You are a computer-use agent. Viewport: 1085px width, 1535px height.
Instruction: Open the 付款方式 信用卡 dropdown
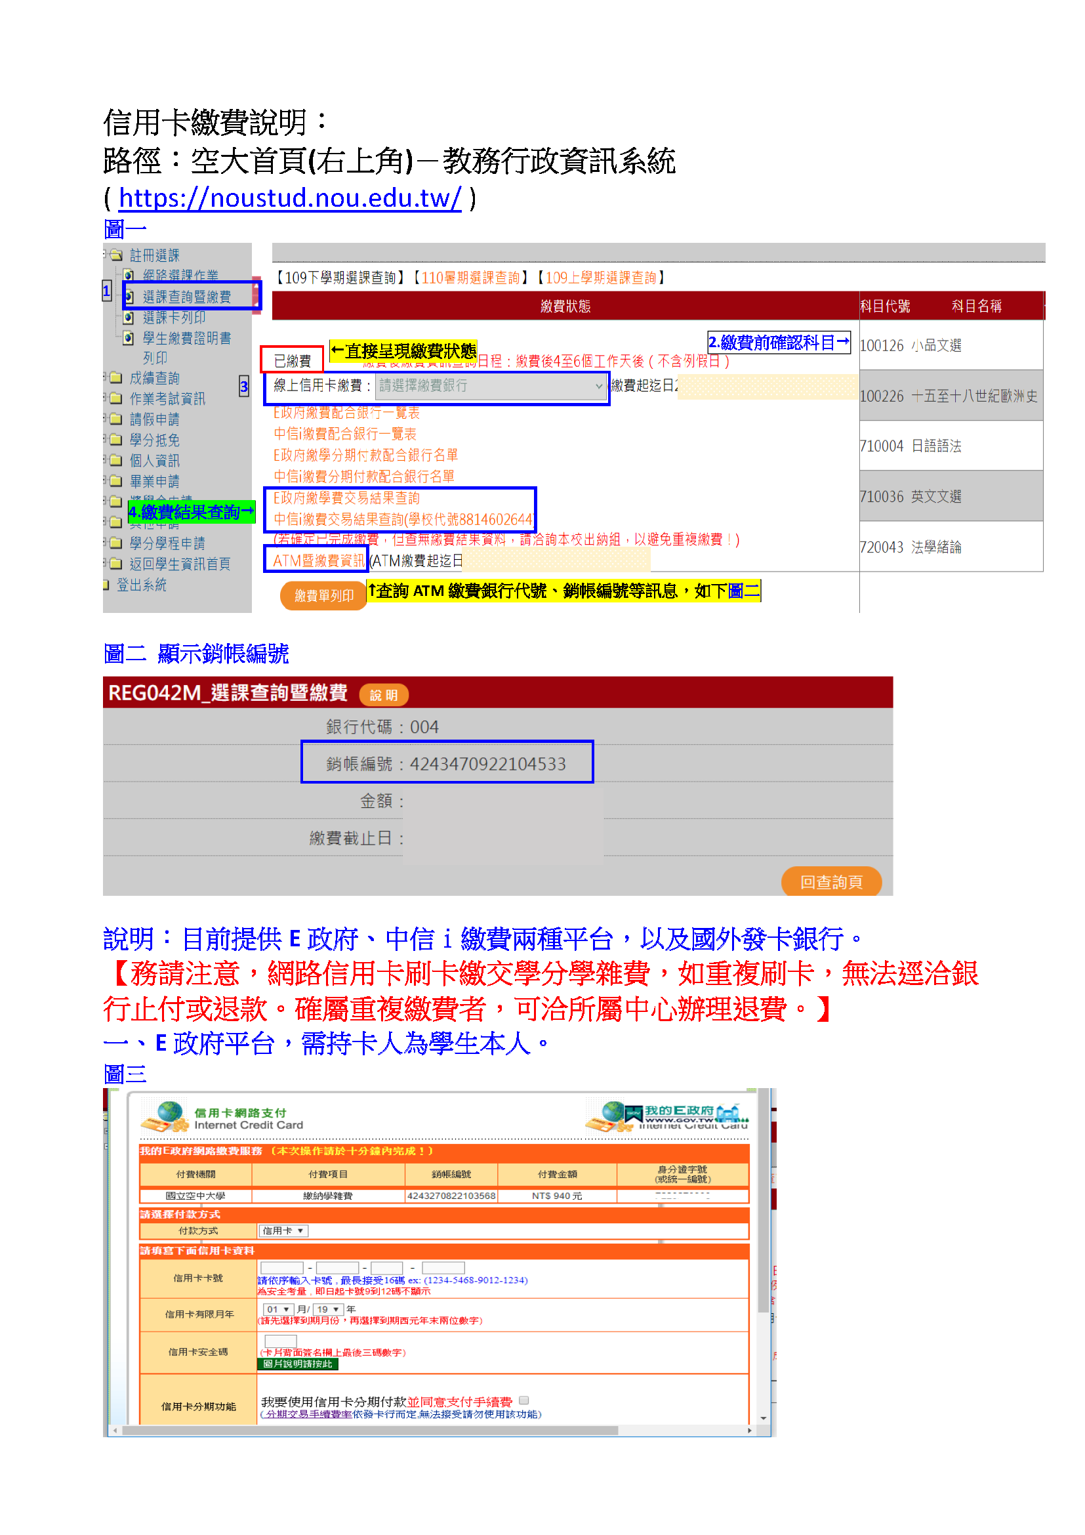(x=283, y=1230)
